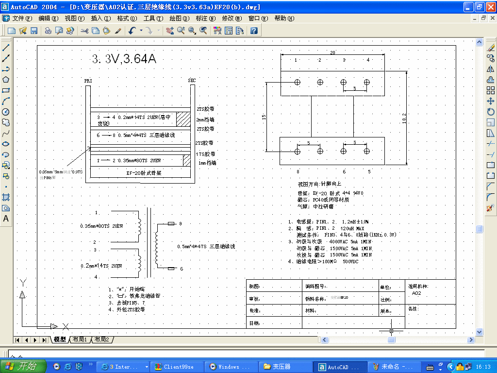
Task: Open DesignCenter from the toolbar
Action: [229, 31]
